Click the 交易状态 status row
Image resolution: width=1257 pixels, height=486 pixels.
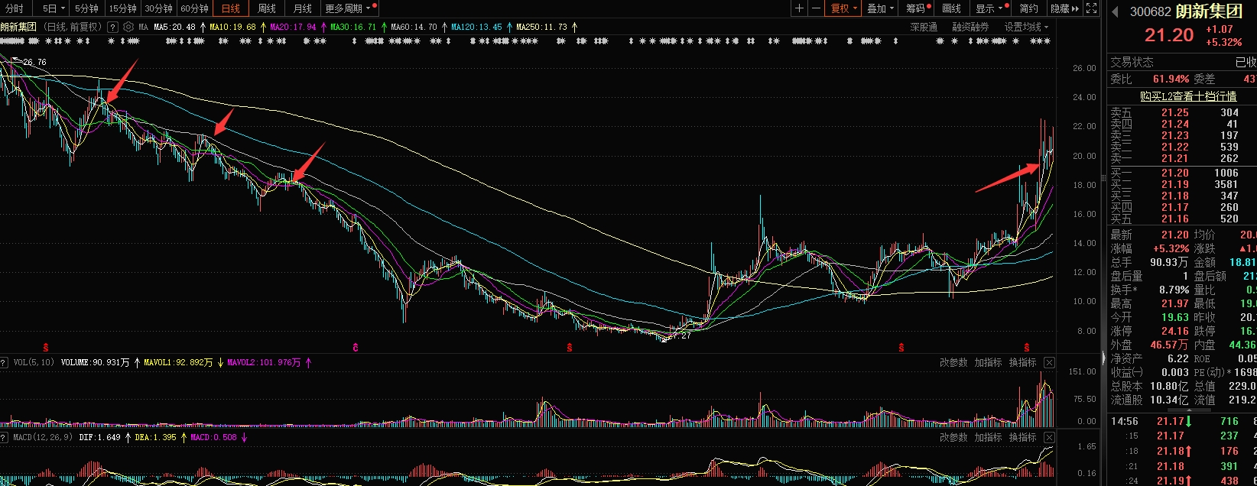pos(1182,62)
